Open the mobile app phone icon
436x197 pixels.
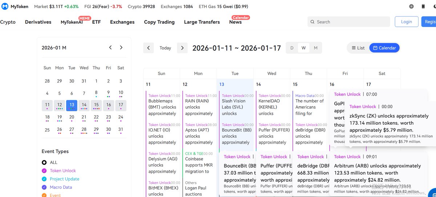(423, 7)
